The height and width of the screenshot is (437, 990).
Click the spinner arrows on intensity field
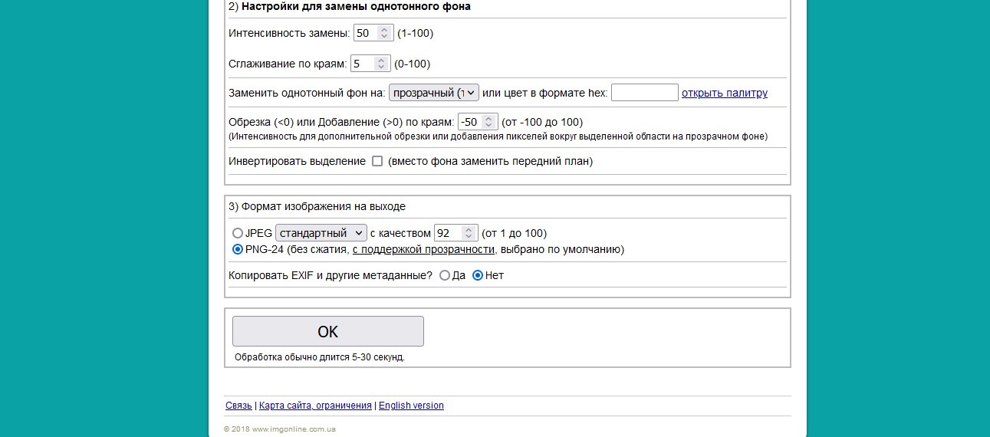(384, 34)
